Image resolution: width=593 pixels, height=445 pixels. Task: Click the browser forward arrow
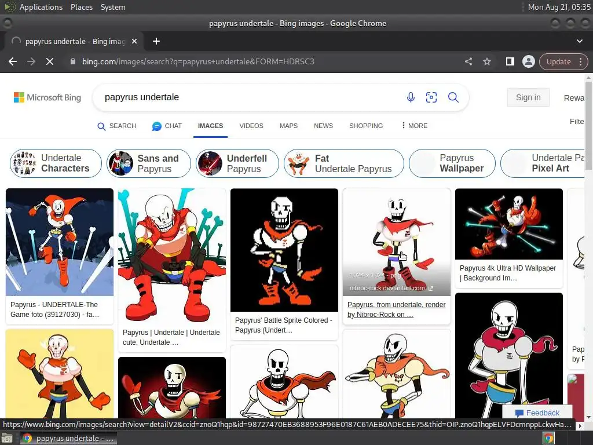point(31,61)
